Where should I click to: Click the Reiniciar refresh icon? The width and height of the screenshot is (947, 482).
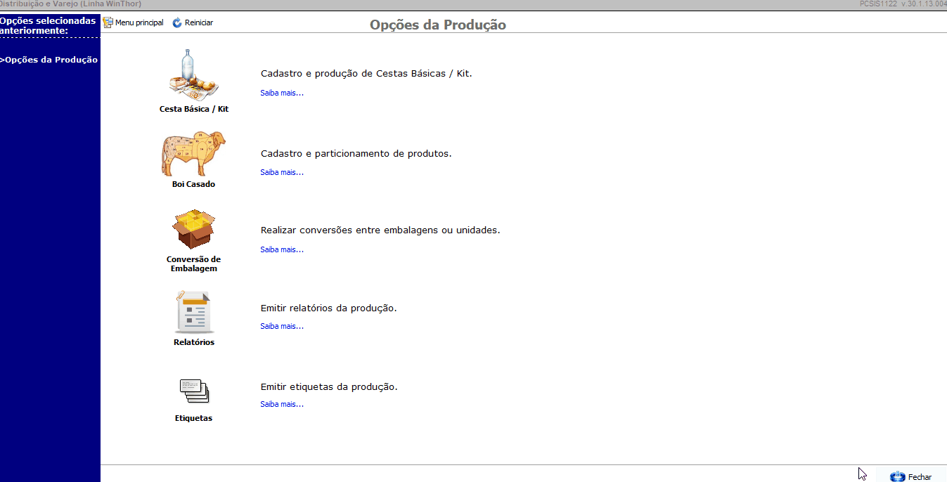(x=177, y=22)
